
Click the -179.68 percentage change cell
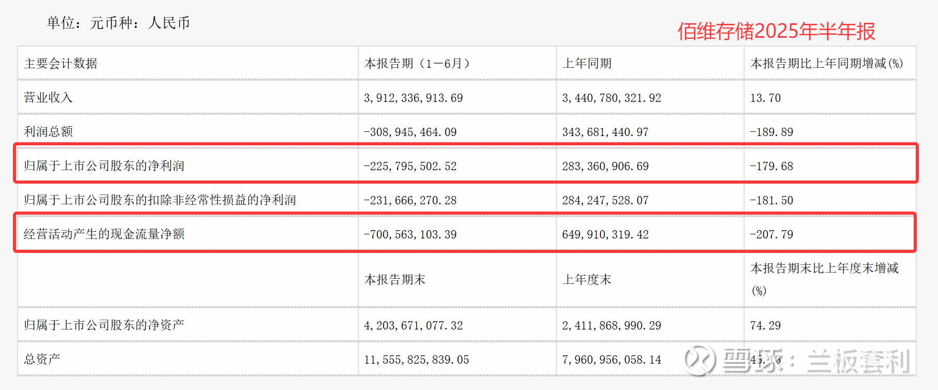click(771, 166)
